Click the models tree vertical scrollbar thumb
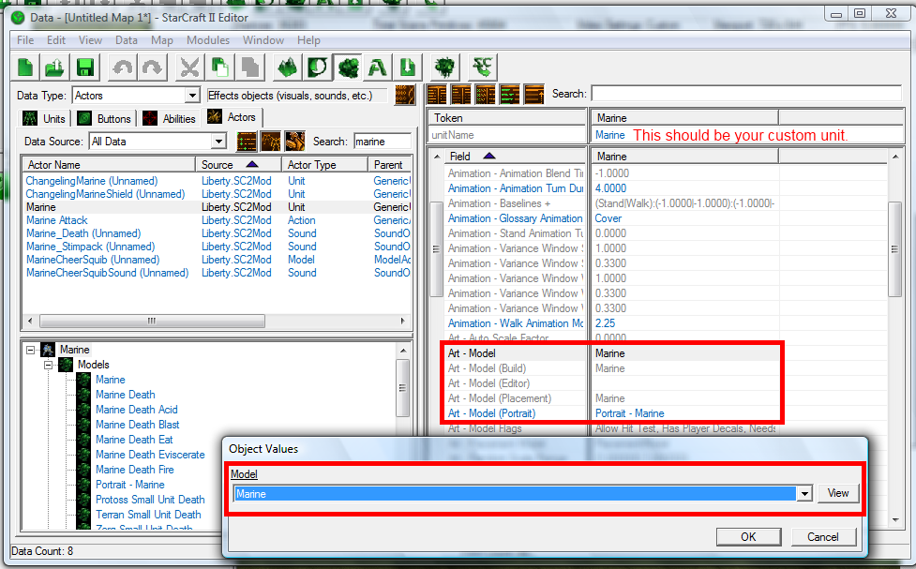 tap(402, 388)
